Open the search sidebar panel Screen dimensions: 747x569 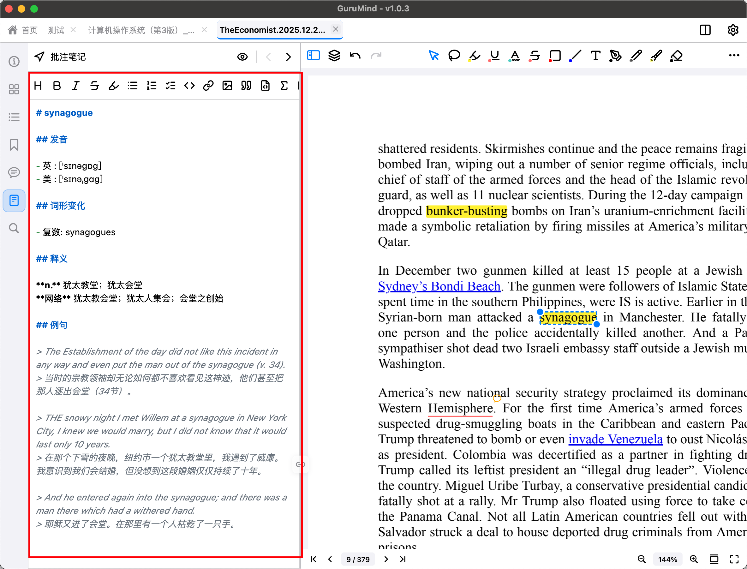click(14, 228)
